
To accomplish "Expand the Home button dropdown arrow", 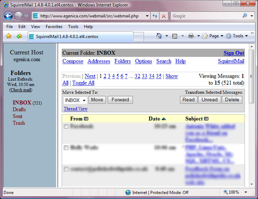I will tap(167, 36).
